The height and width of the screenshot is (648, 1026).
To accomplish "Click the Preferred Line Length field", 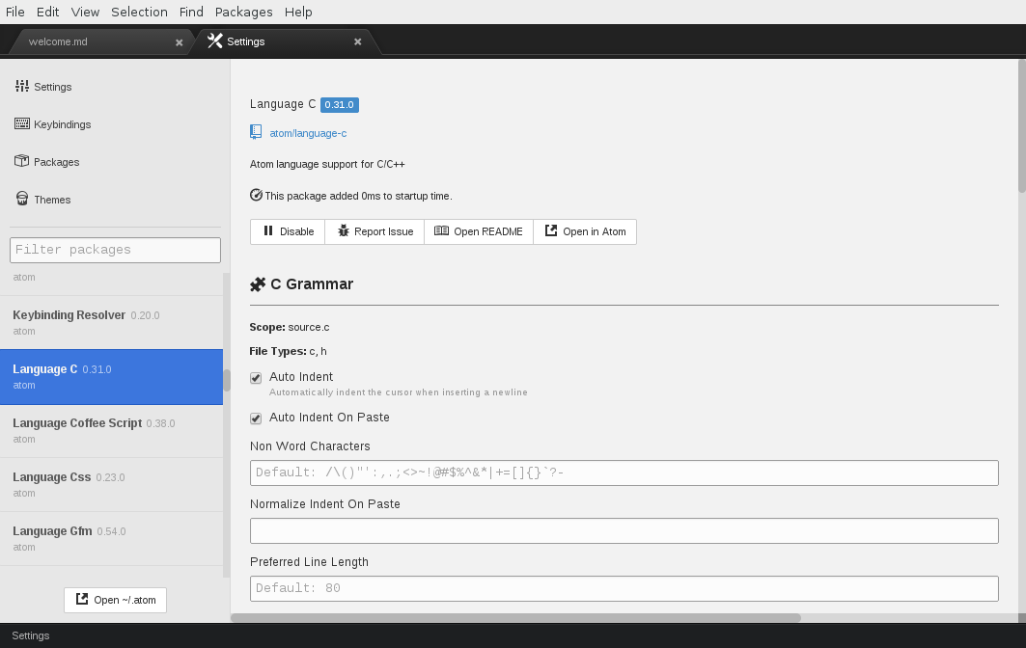I will [624, 588].
